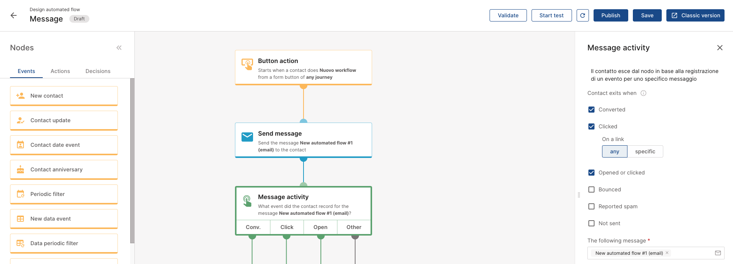This screenshot has width=733, height=264.
Task: Open the following message selector field
Action: click(x=689, y=253)
